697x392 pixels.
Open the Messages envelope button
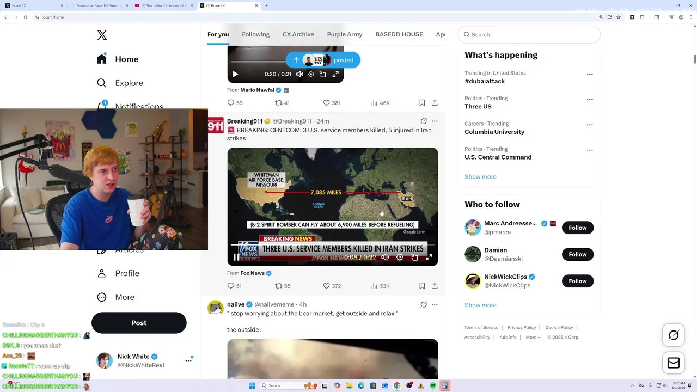click(x=674, y=363)
